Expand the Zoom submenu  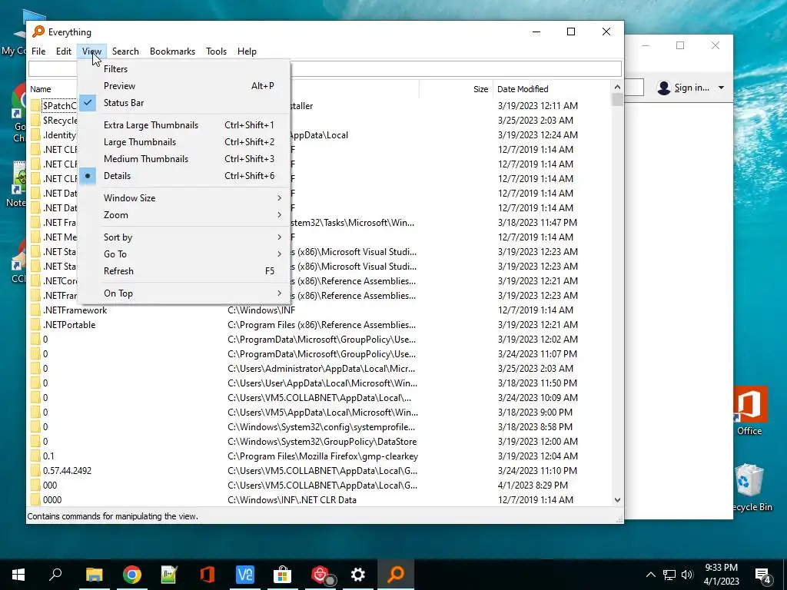click(184, 215)
